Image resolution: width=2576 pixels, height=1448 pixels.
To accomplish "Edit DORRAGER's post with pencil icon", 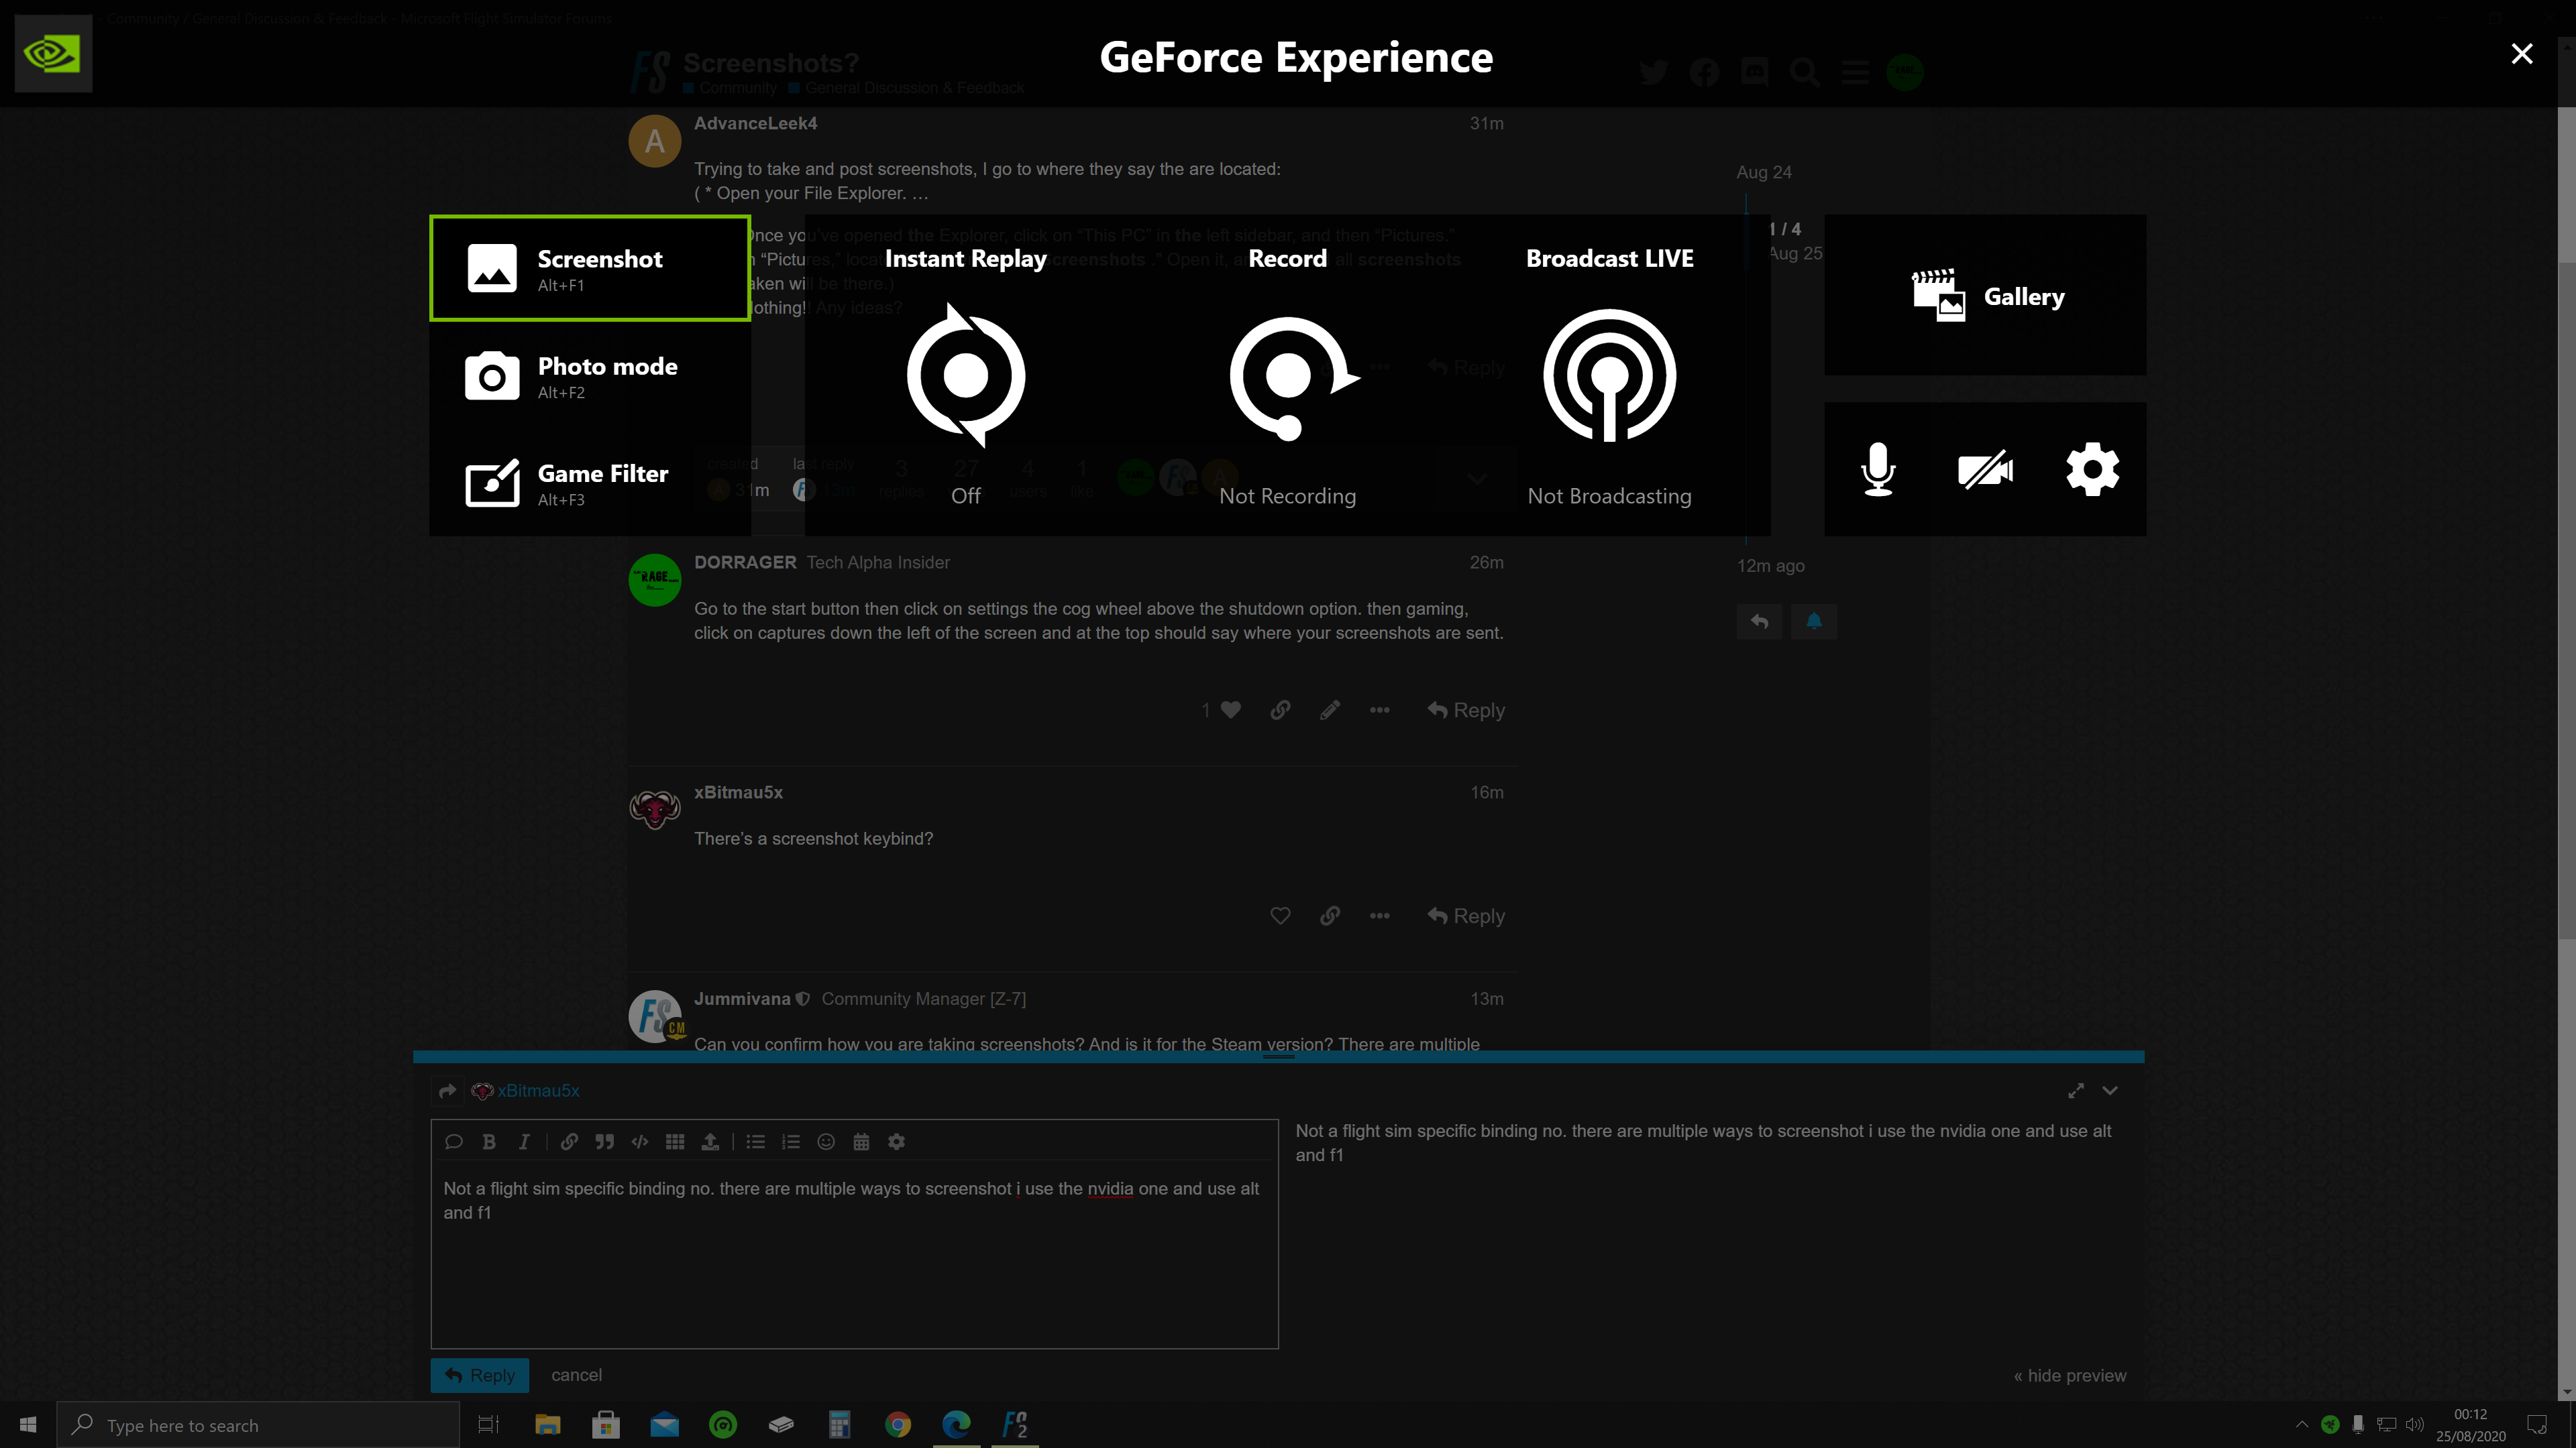I will coord(1329,709).
